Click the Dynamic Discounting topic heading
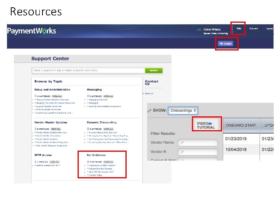278x208 pixels. click(102, 122)
